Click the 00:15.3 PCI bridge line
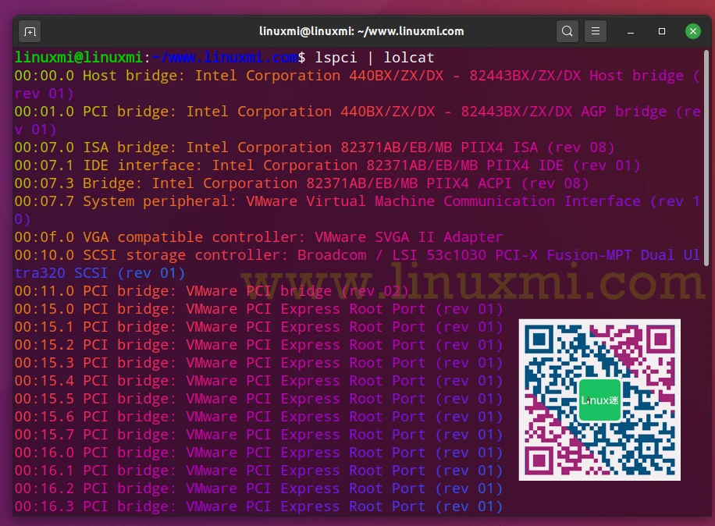This screenshot has width=715, height=526. 258,363
